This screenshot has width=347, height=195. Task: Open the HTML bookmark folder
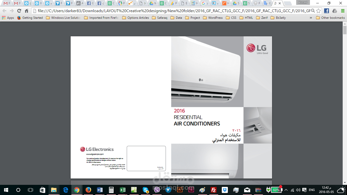(x=246, y=18)
